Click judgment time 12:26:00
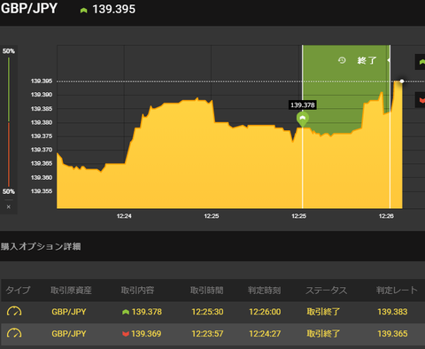Image resolution: width=425 pixels, height=349 pixels. click(265, 312)
